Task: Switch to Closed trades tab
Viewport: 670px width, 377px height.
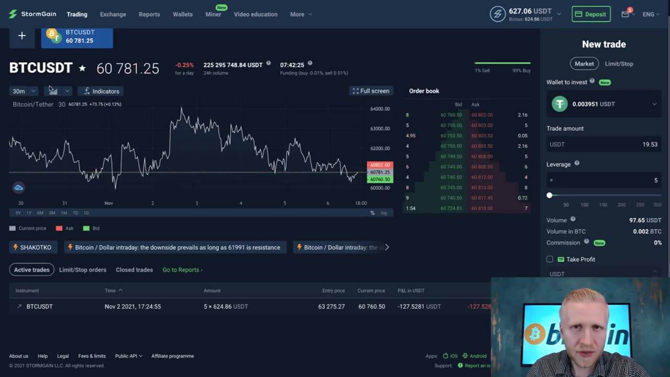Action: (x=135, y=270)
